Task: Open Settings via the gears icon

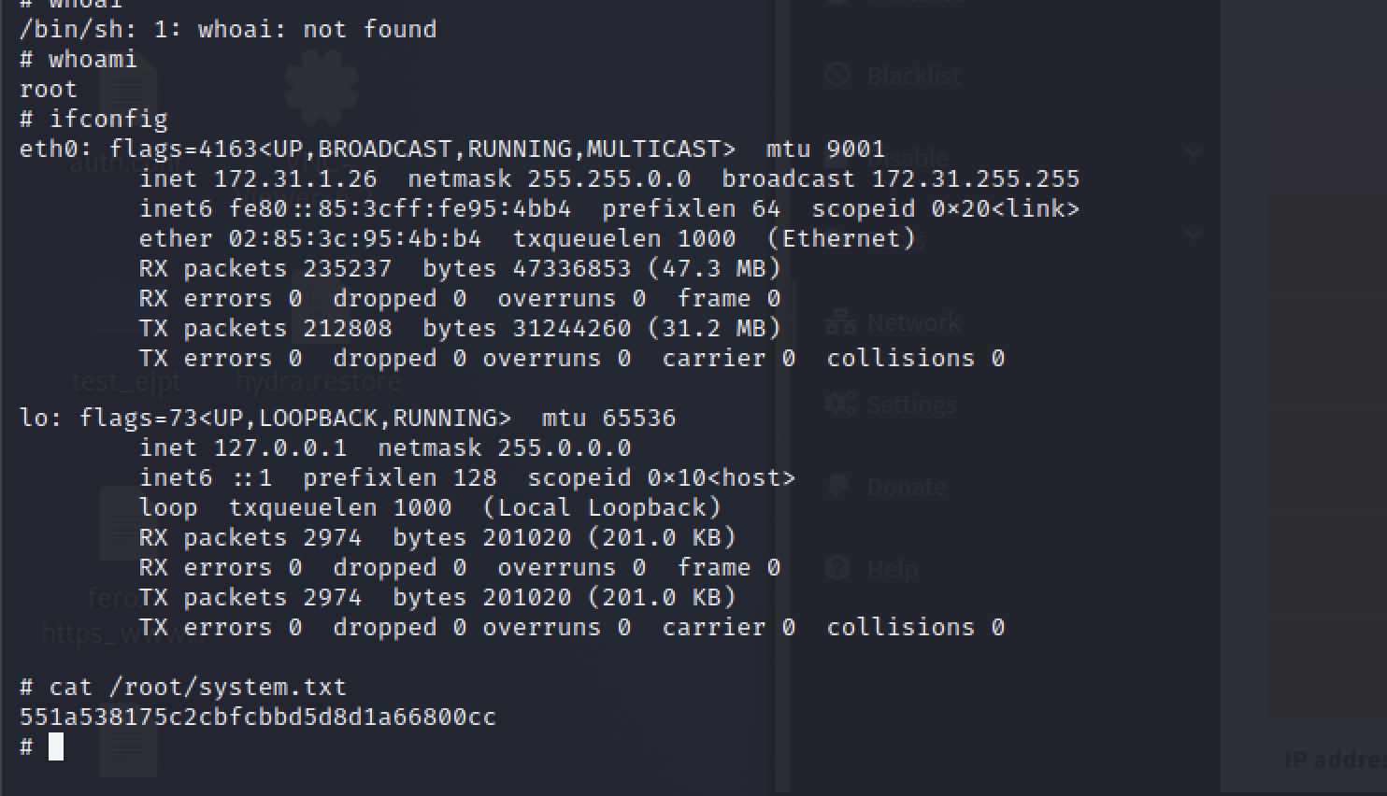Action: [x=840, y=404]
